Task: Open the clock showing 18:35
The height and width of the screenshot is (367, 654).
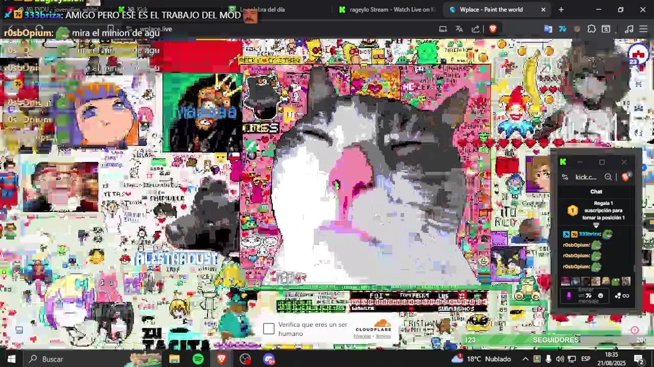Action: pyautogui.click(x=611, y=359)
